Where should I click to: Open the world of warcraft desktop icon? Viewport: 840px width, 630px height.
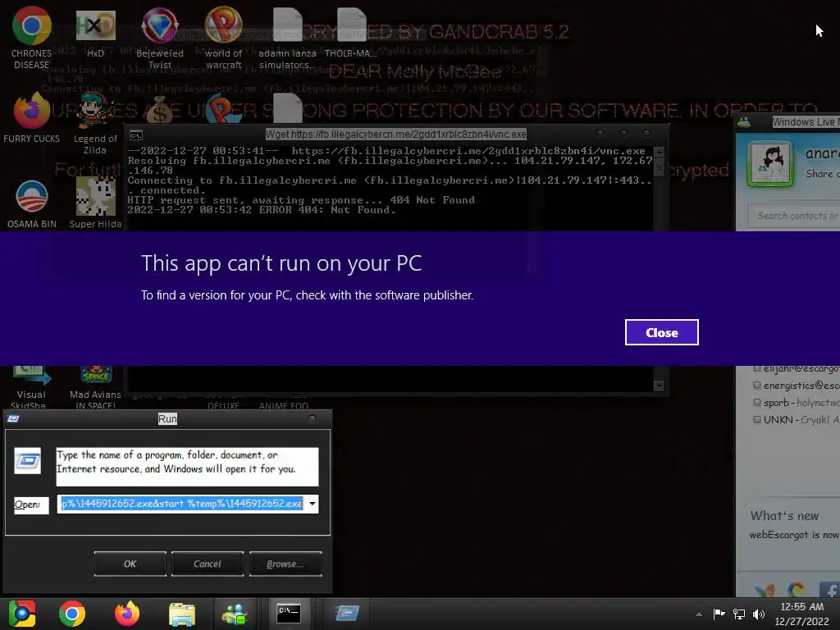tap(223, 38)
